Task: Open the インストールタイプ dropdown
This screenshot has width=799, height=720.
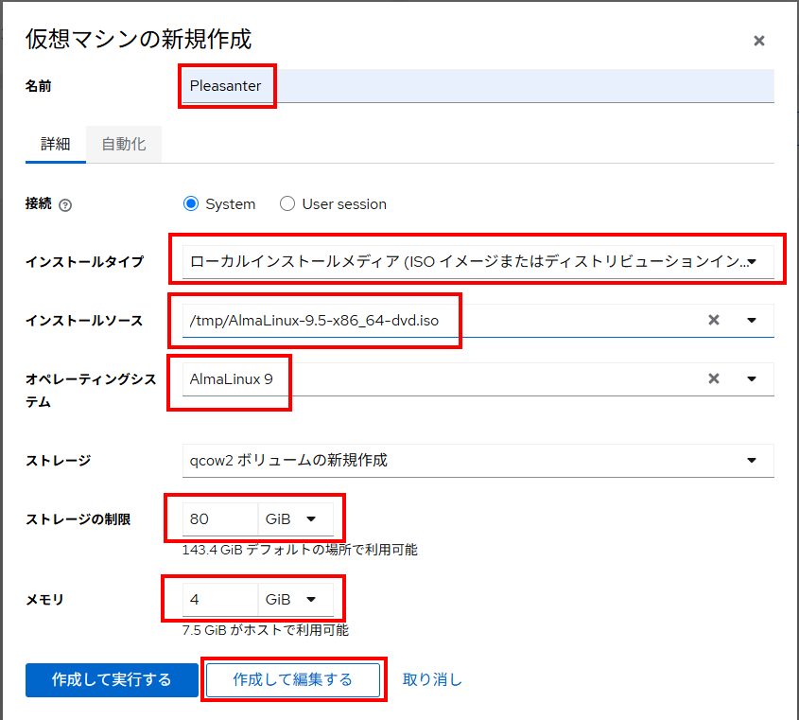Action: [478, 261]
